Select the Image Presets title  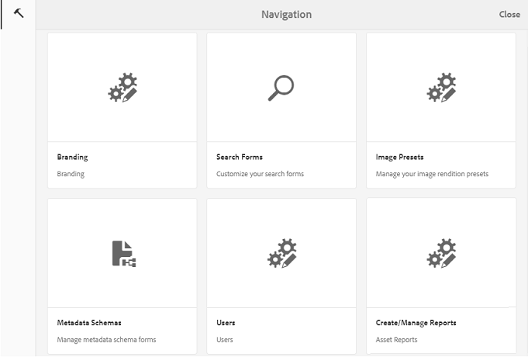[399, 157]
